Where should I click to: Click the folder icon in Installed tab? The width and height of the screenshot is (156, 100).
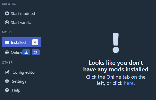pos(7,42)
